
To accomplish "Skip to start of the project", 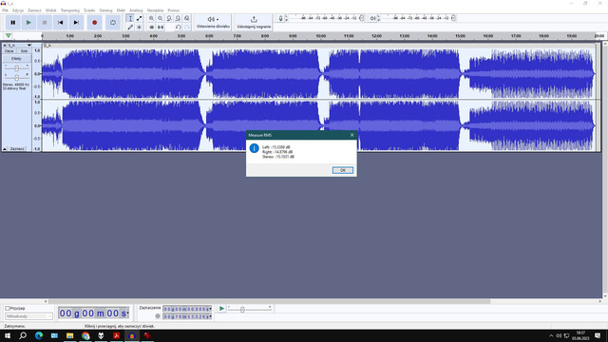I will pyautogui.click(x=60, y=23).
